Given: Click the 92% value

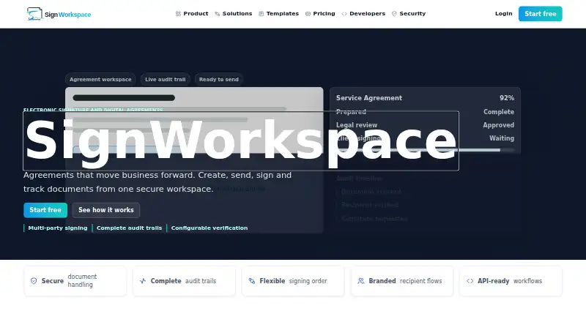Looking at the screenshot, I should coord(507,98).
